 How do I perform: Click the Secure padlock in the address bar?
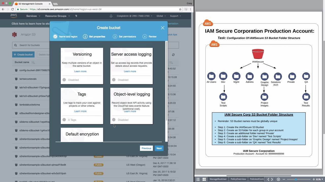click(18, 9)
